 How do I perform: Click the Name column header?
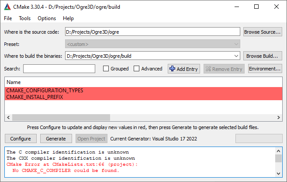point(14,82)
